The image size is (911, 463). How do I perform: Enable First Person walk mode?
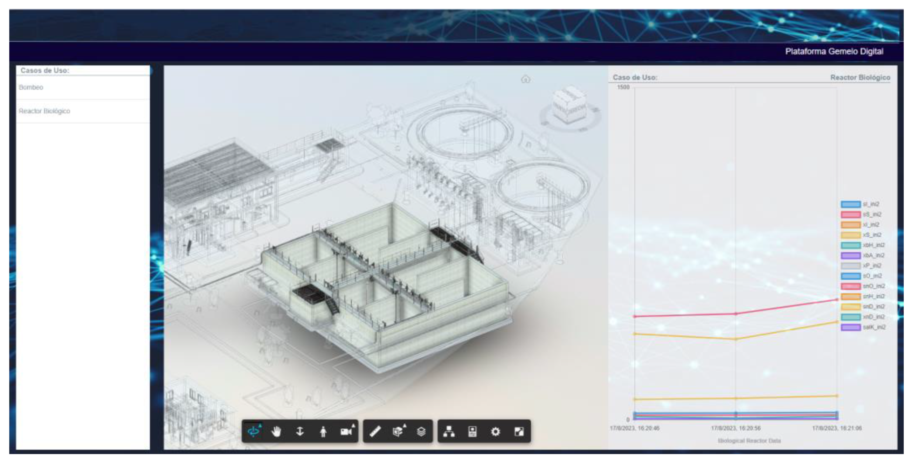[323, 431]
